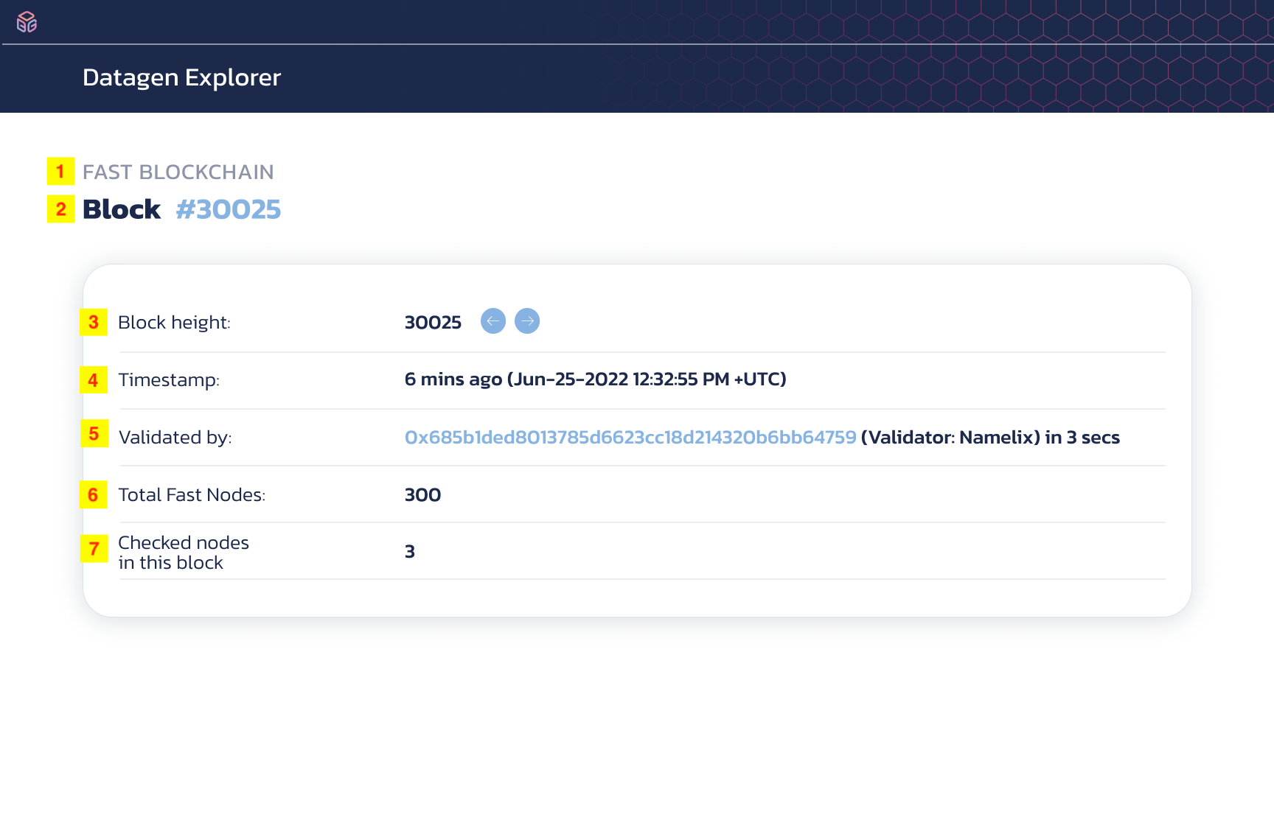Click the Datagen Explorer title
Image resolution: width=1274 pixels, height=823 pixels.
pos(182,77)
